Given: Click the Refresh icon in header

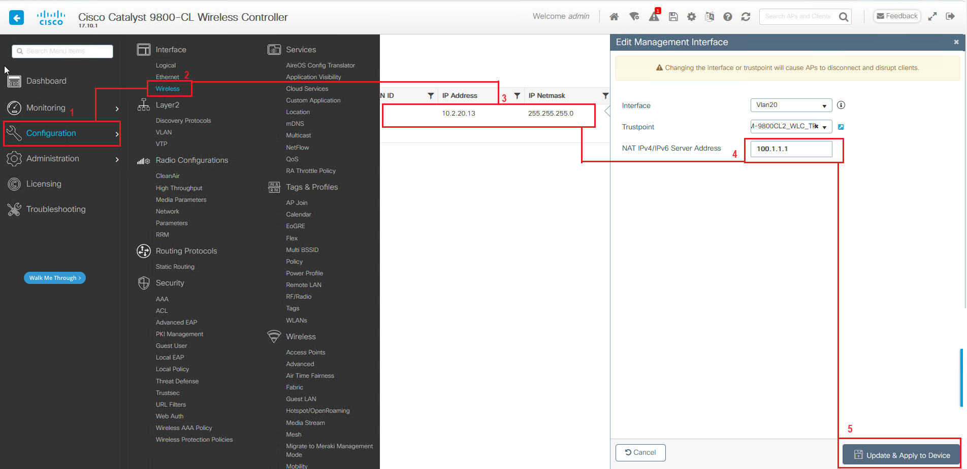Looking at the screenshot, I should [x=746, y=17].
